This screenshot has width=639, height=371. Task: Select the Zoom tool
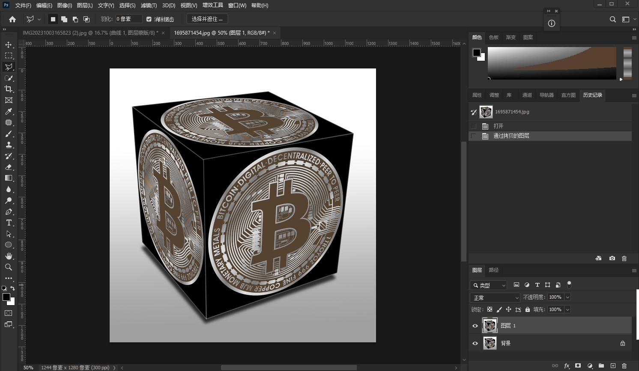click(x=9, y=267)
